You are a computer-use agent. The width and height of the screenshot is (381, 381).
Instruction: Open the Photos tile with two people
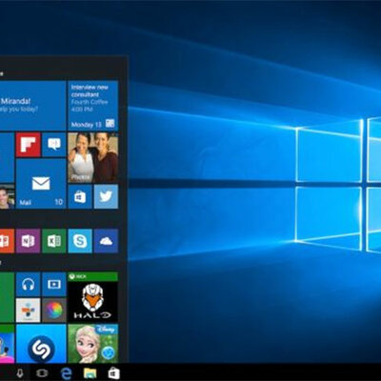(93, 158)
